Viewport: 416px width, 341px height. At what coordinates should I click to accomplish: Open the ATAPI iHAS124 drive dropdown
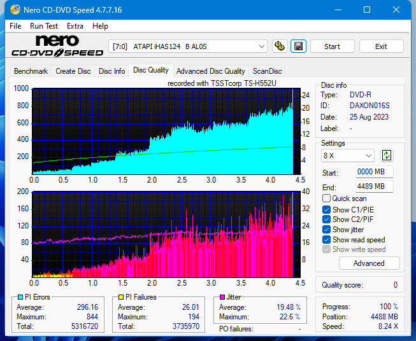(x=188, y=46)
